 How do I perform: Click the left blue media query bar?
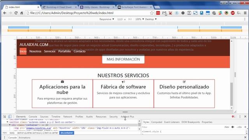[x=19, y=28]
